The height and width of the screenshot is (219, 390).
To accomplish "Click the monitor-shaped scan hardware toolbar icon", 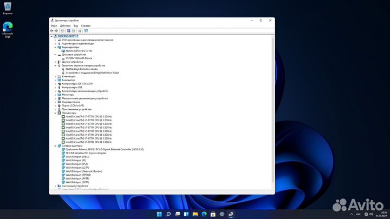I will (x=86, y=31).
